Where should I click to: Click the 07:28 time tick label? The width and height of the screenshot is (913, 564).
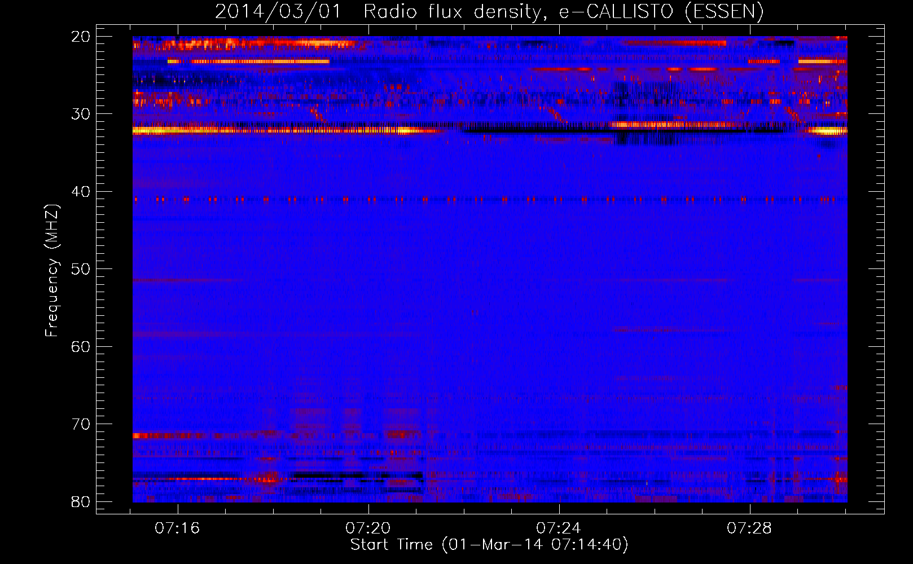click(x=749, y=528)
